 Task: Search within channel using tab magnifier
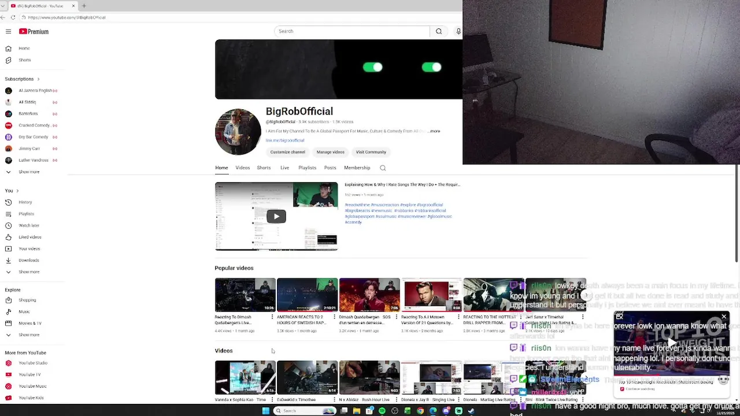(383, 168)
